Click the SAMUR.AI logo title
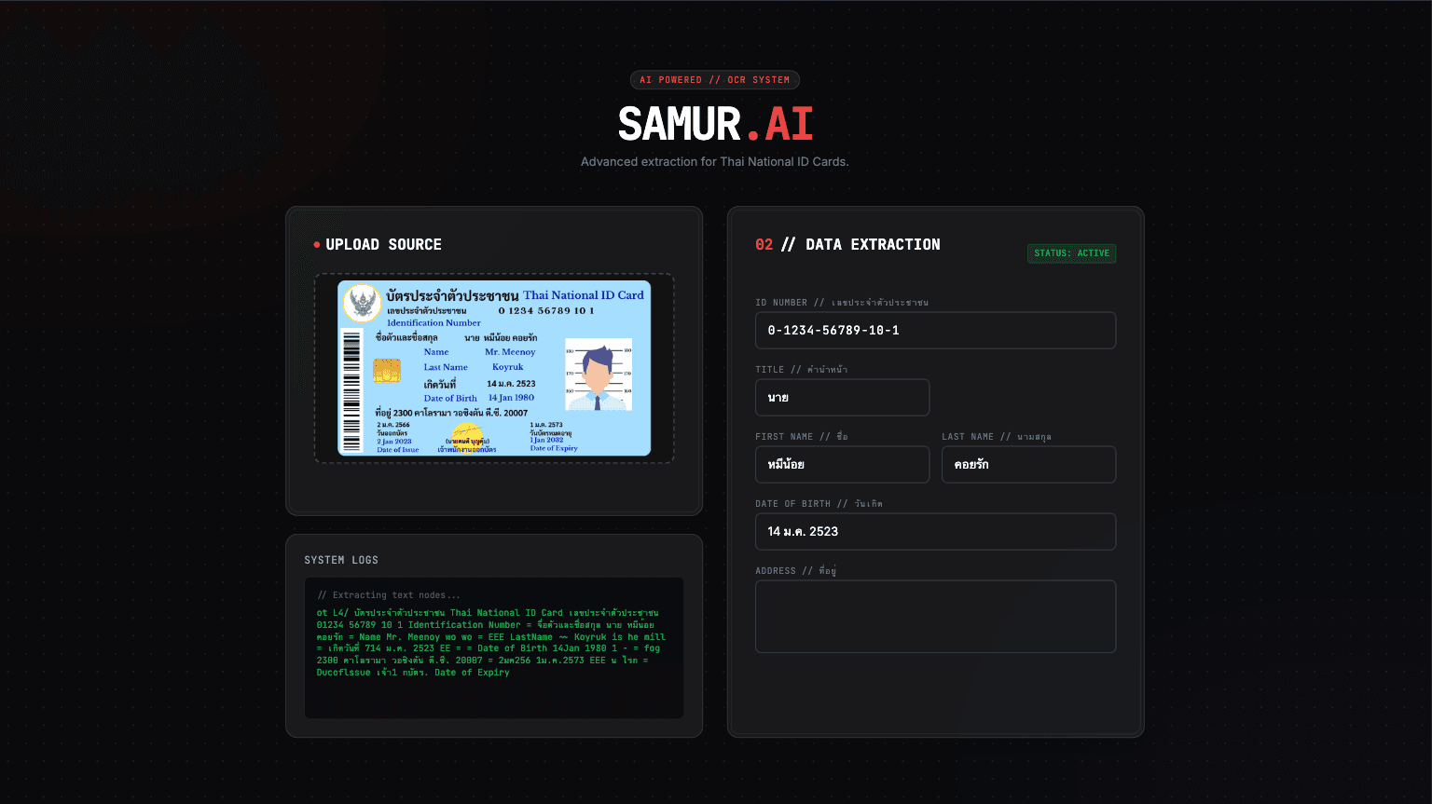This screenshot has width=1432, height=804. [x=715, y=124]
